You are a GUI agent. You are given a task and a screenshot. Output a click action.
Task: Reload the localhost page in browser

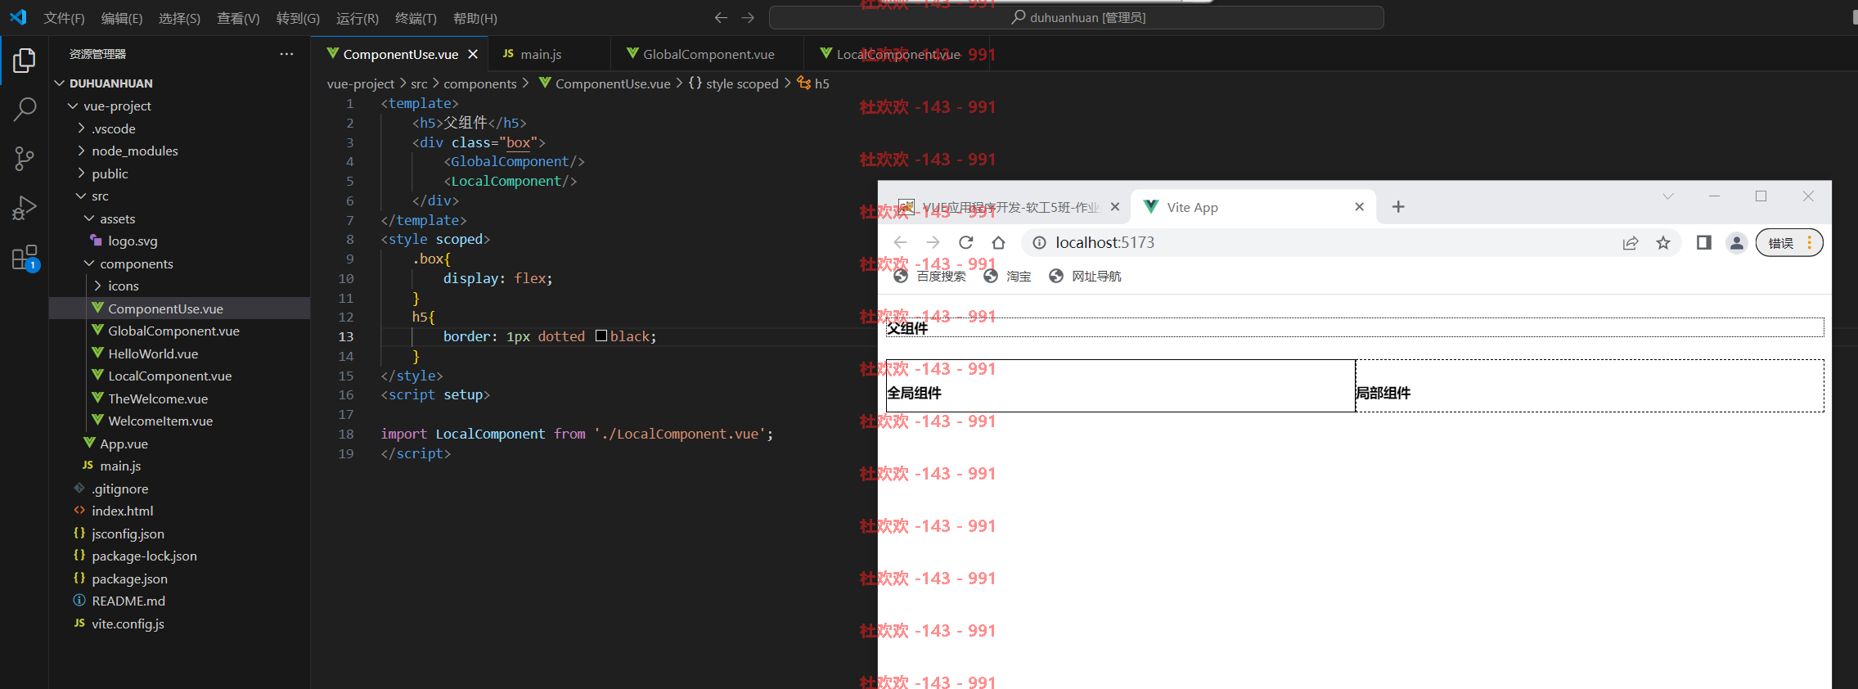tap(965, 242)
